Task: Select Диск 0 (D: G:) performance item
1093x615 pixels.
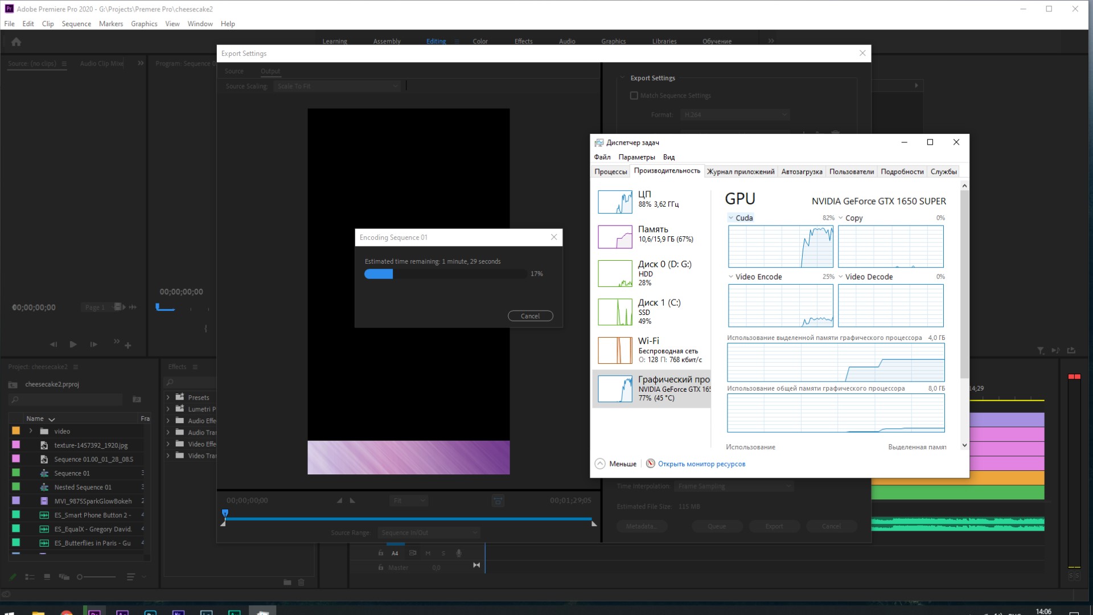Action: pos(651,273)
